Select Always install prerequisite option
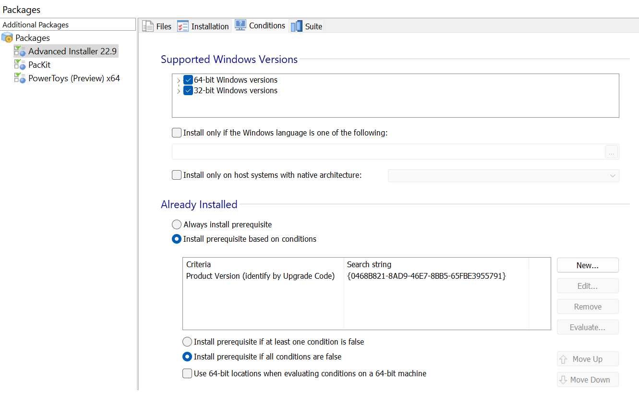 coord(177,224)
